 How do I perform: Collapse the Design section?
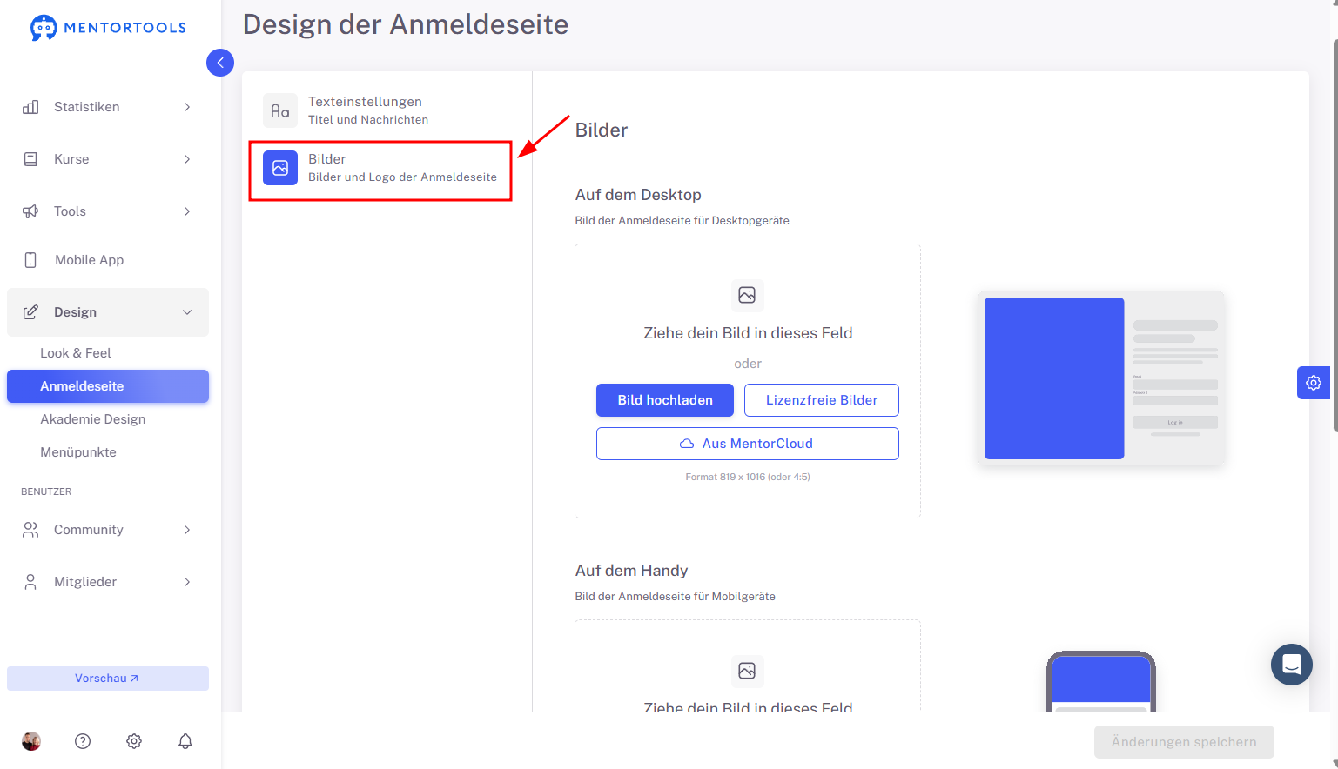tap(108, 312)
